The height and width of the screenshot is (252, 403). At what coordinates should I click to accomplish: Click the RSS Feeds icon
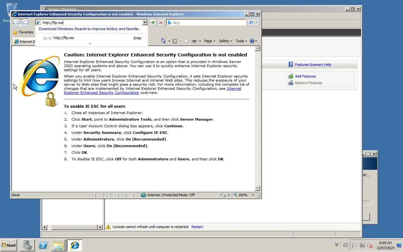[x=175, y=41]
